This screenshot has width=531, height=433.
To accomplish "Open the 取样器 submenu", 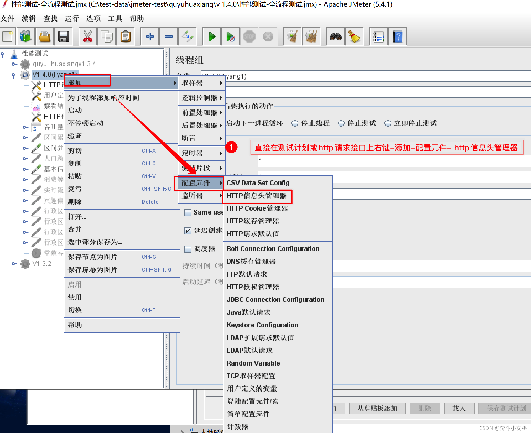I will point(202,83).
